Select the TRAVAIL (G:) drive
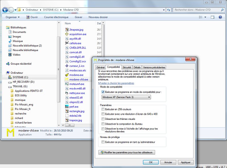Image resolution: width=227 pixels, height=168 pixels. [x=20, y=86]
